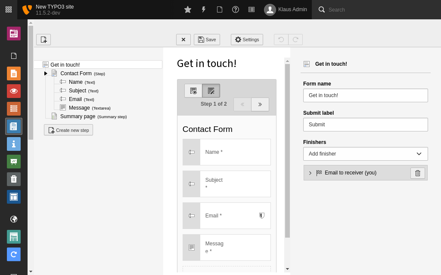Expand the Email to receiver finisher
441x275 pixels.
pos(310,173)
